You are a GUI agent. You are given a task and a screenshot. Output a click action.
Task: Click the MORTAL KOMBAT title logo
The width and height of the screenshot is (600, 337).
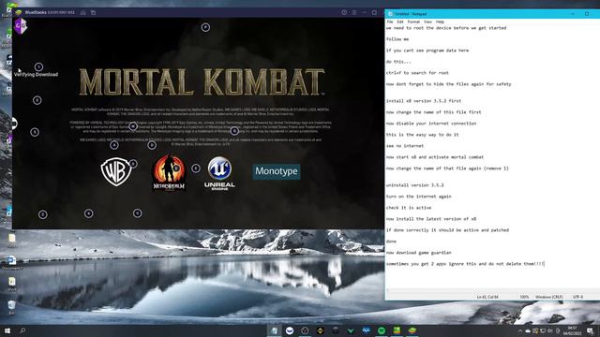(x=202, y=81)
